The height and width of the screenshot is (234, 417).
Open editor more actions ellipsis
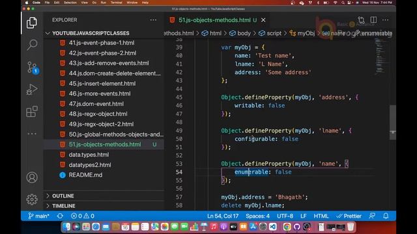(x=385, y=20)
